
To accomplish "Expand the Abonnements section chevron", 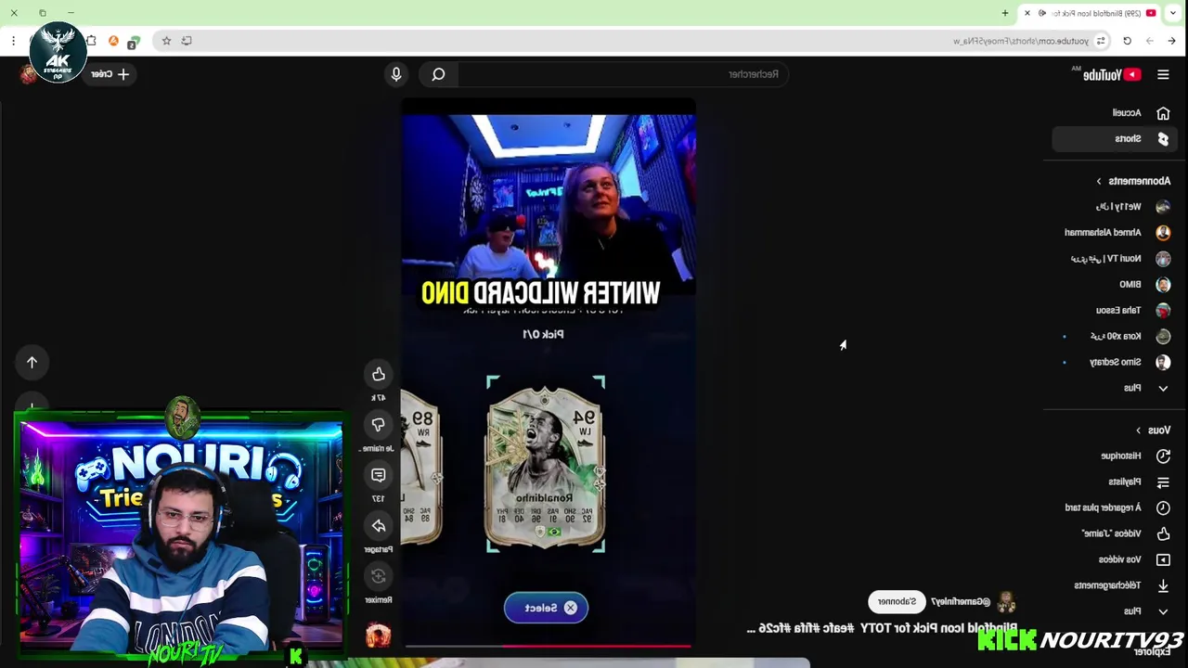I will [1099, 181].
